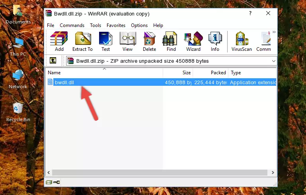
Task: Close the WinRAR window
Action: (x=268, y=13)
